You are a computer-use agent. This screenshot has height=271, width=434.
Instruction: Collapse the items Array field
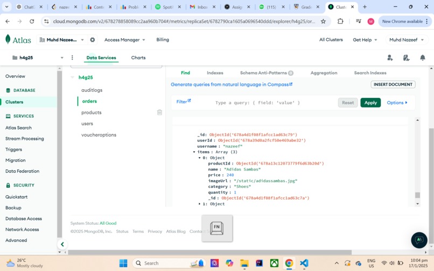click(x=194, y=152)
